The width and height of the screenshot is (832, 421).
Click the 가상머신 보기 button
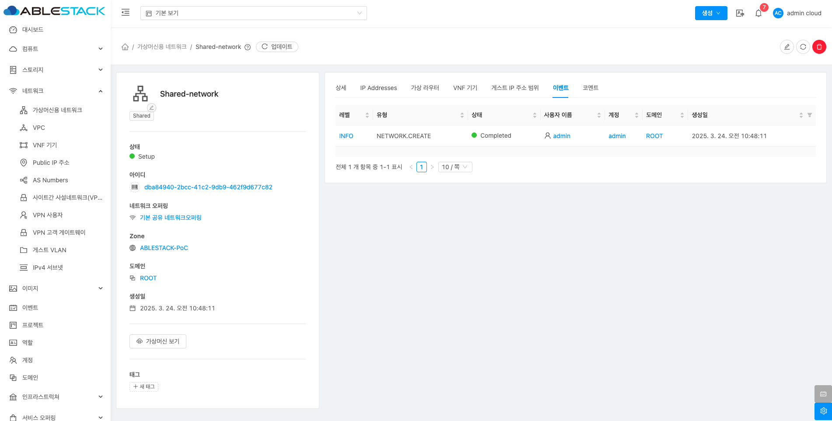click(x=158, y=341)
